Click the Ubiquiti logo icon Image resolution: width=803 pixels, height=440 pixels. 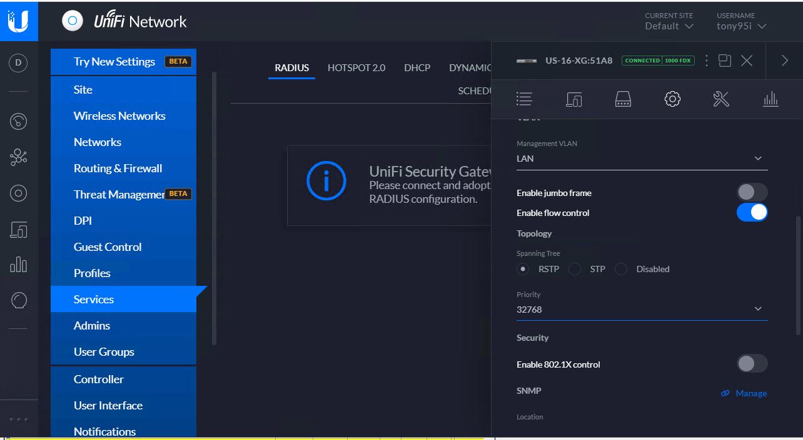coord(18,21)
